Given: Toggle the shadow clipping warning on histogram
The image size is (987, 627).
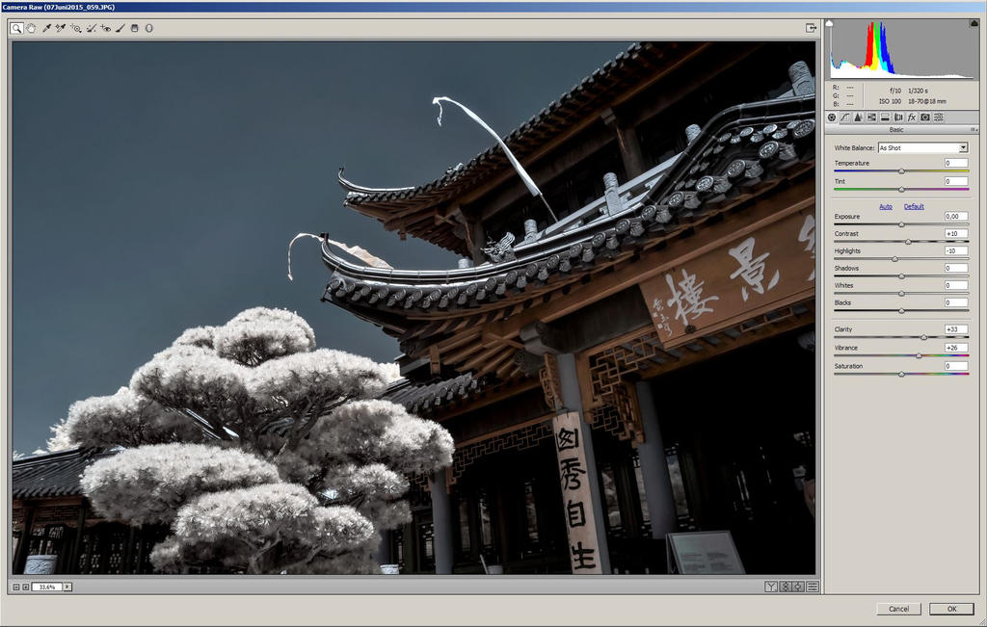Looking at the screenshot, I should tap(829, 22).
